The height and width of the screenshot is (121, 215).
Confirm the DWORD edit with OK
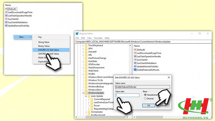pos(149,105)
